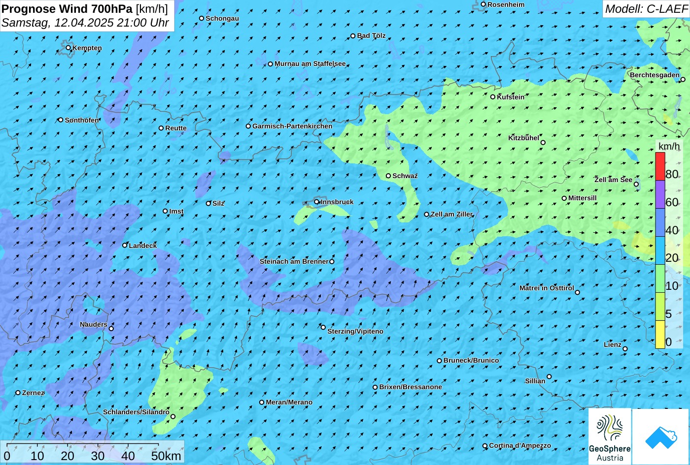Image resolution: width=690 pixels, height=465 pixels.
Task: Click the 'Zell am See' label
Action: [613, 180]
